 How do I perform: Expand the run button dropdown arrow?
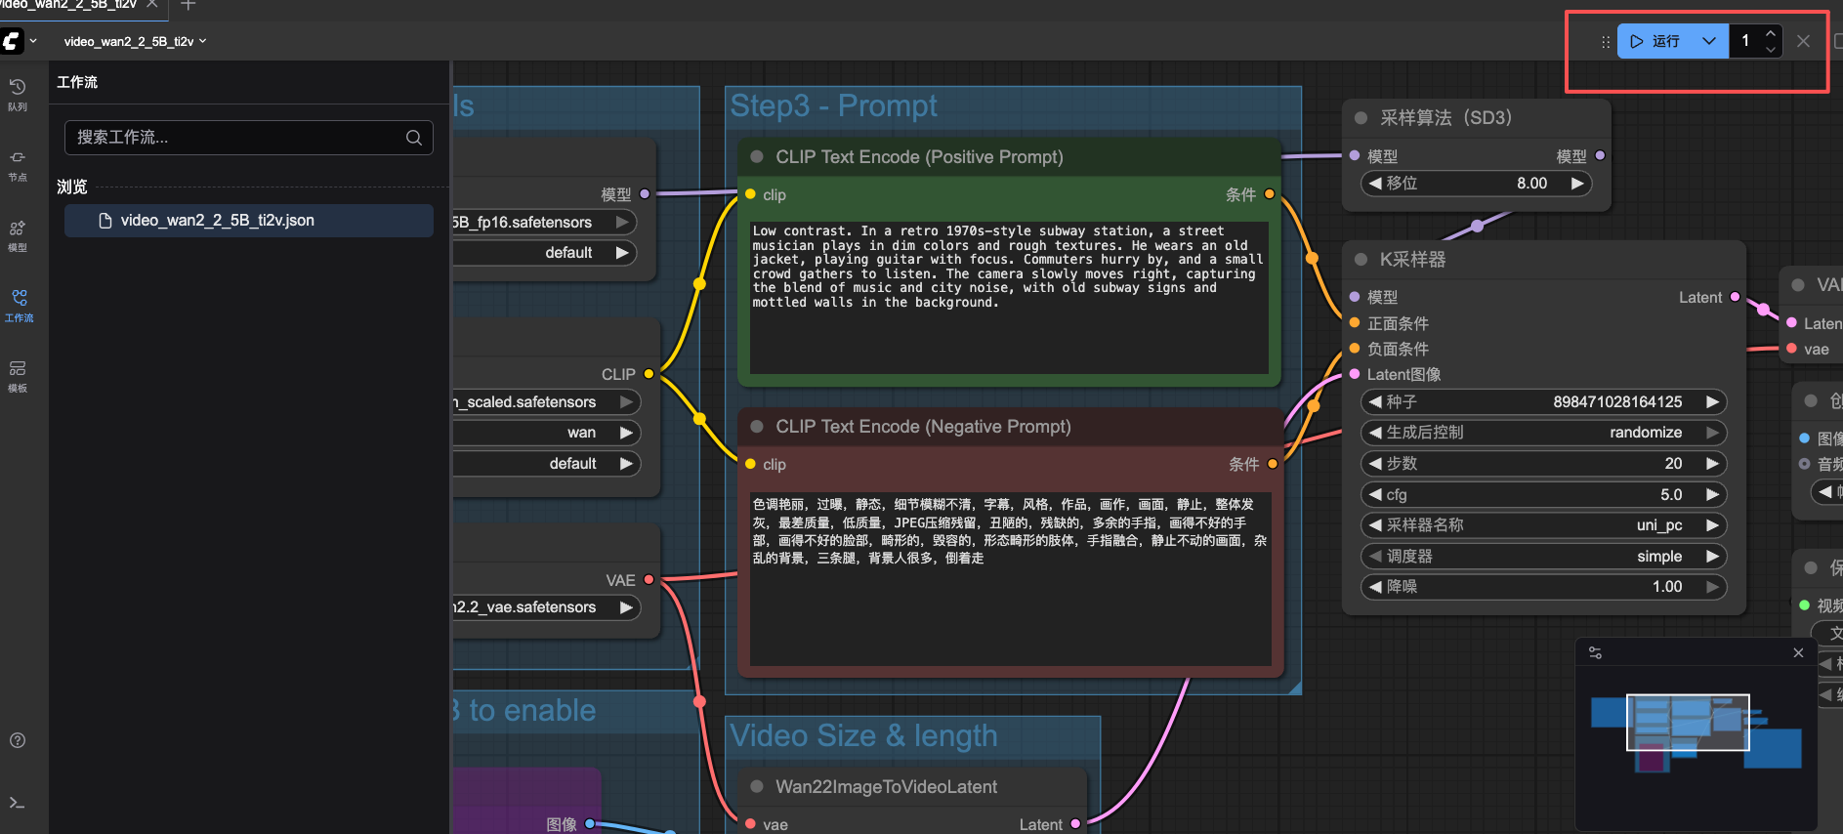coord(1708,41)
